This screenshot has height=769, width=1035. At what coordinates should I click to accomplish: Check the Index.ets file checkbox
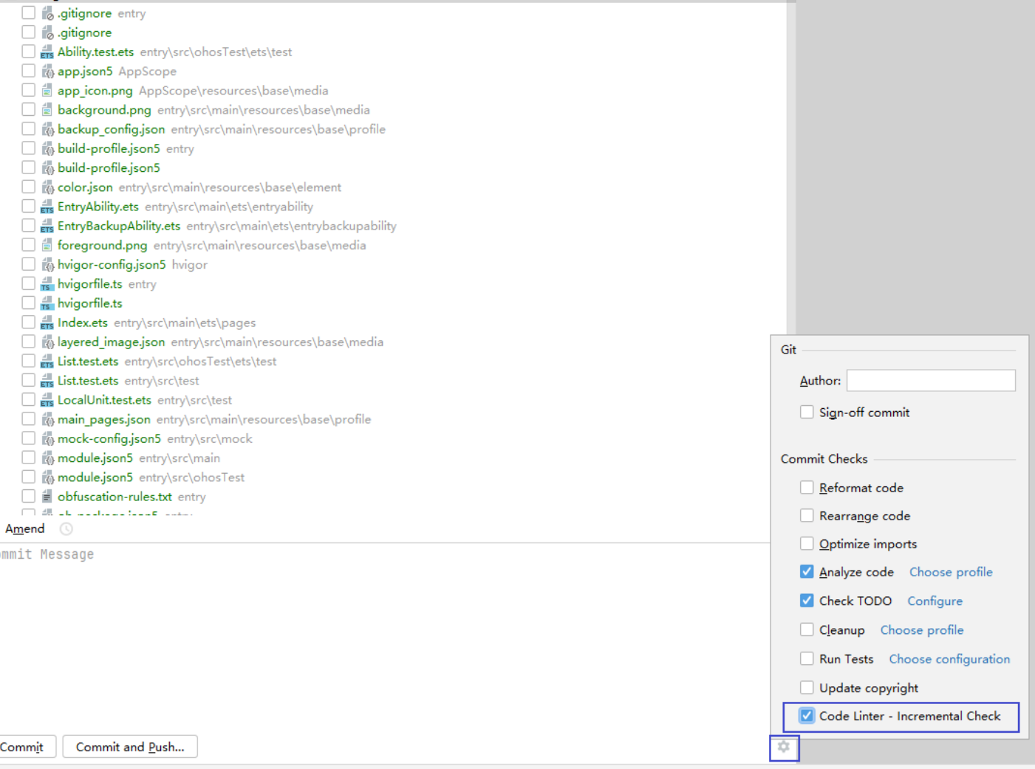coord(28,322)
